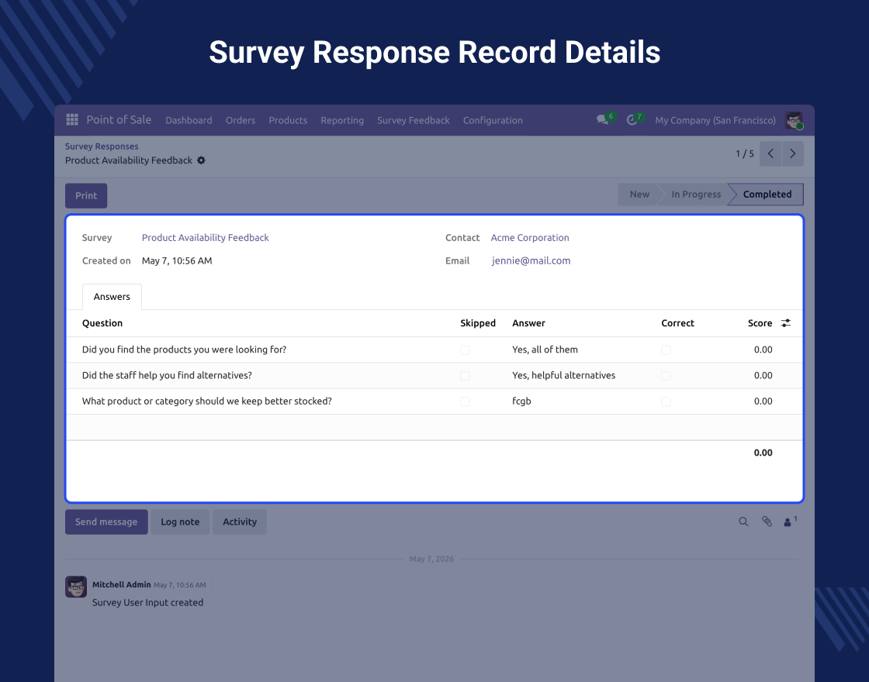Sort by Skipped column header

coord(478,322)
